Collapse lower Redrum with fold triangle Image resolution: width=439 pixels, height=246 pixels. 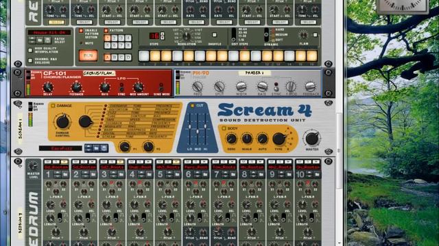19,167
